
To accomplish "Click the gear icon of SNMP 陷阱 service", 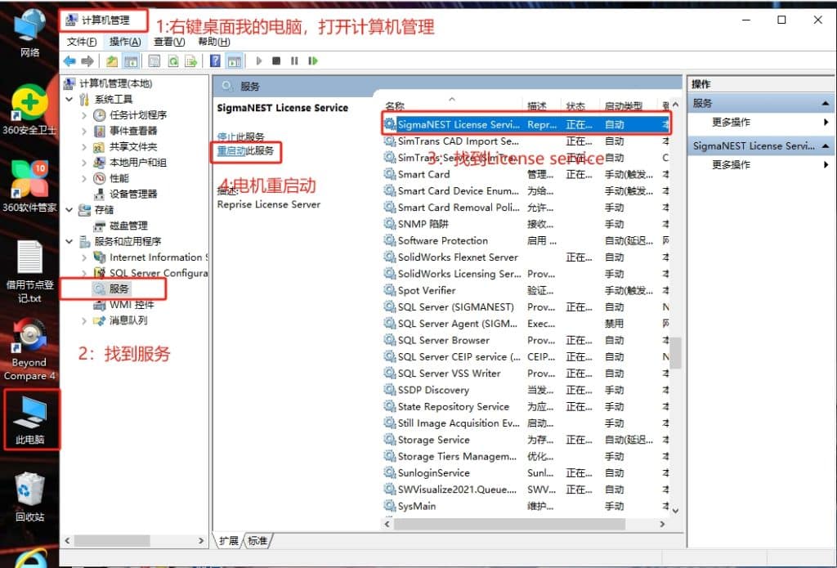I will 390,224.
